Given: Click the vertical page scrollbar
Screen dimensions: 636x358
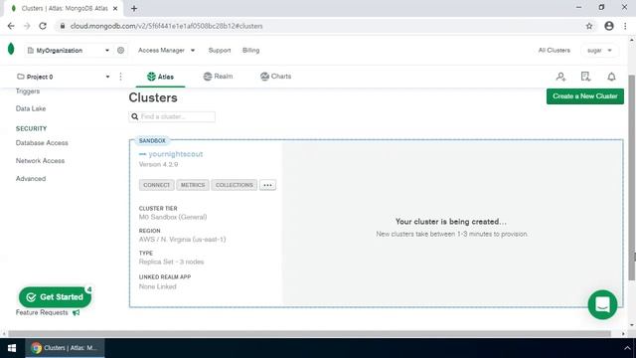Looking at the screenshot, I should 632,177.
